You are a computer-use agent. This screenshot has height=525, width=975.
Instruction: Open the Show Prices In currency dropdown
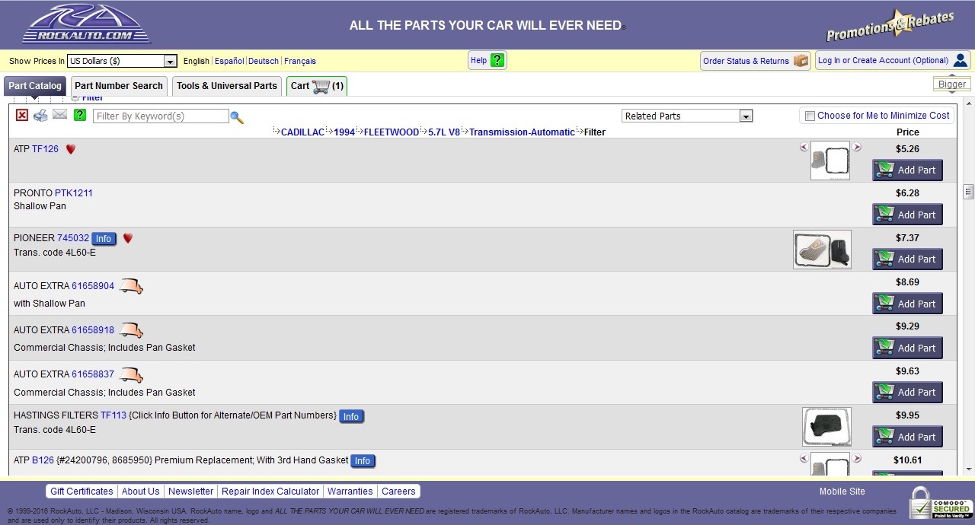click(122, 61)
